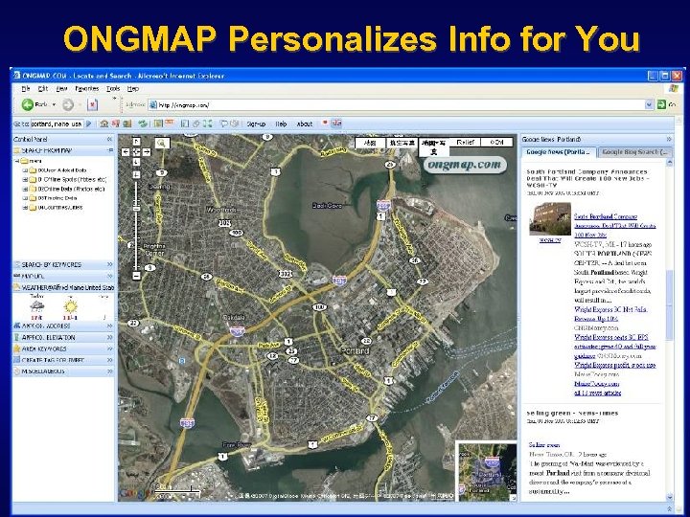Open the Solar oven news link

544,445
